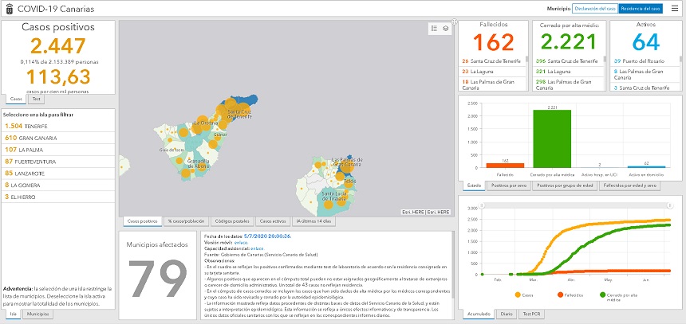
Task: Click the Canarias government logo
Action: click(7, 8)
